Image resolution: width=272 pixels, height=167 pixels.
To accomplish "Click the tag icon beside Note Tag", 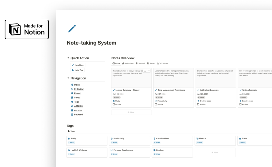I will click(x=73, y=70).
